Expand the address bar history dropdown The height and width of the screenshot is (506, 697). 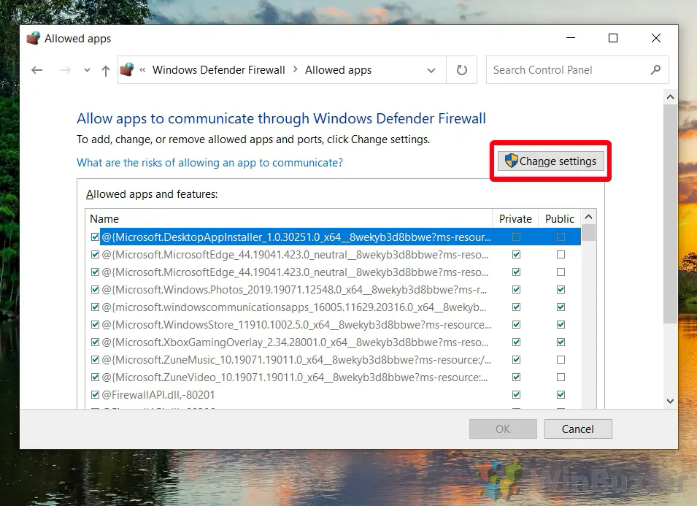431,70
